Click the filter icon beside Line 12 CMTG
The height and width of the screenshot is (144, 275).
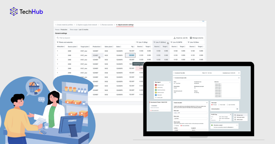pyautogui.click(x=171, y=42)
